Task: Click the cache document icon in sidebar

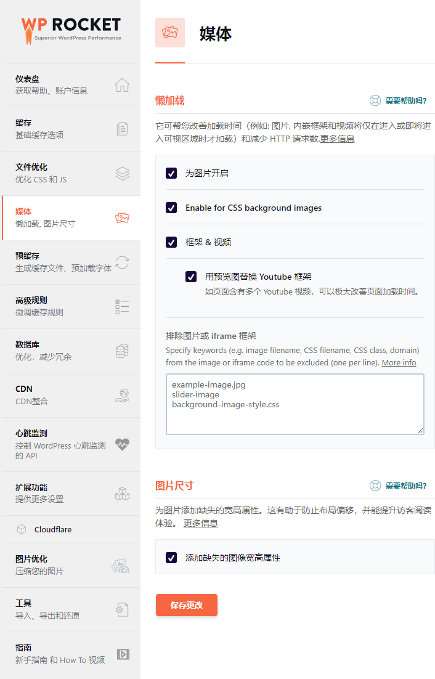Action: pos(122,129)
